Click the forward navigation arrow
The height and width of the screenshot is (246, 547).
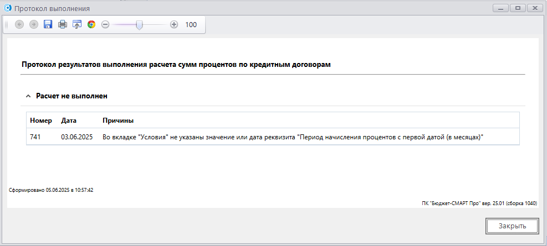[x=34, y=24]
